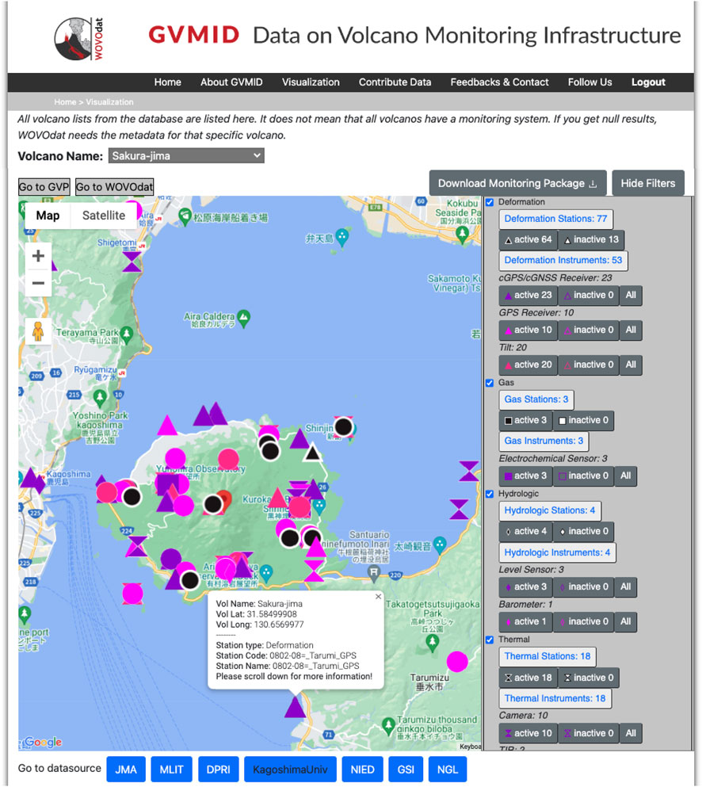Select the purple hourglass marker near Shigetomi
702x787 pixels.
(132, 262)
